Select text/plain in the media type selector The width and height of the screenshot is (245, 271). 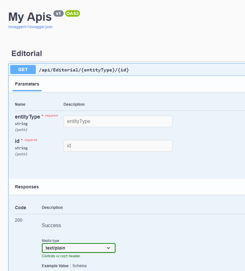[78, 248]
